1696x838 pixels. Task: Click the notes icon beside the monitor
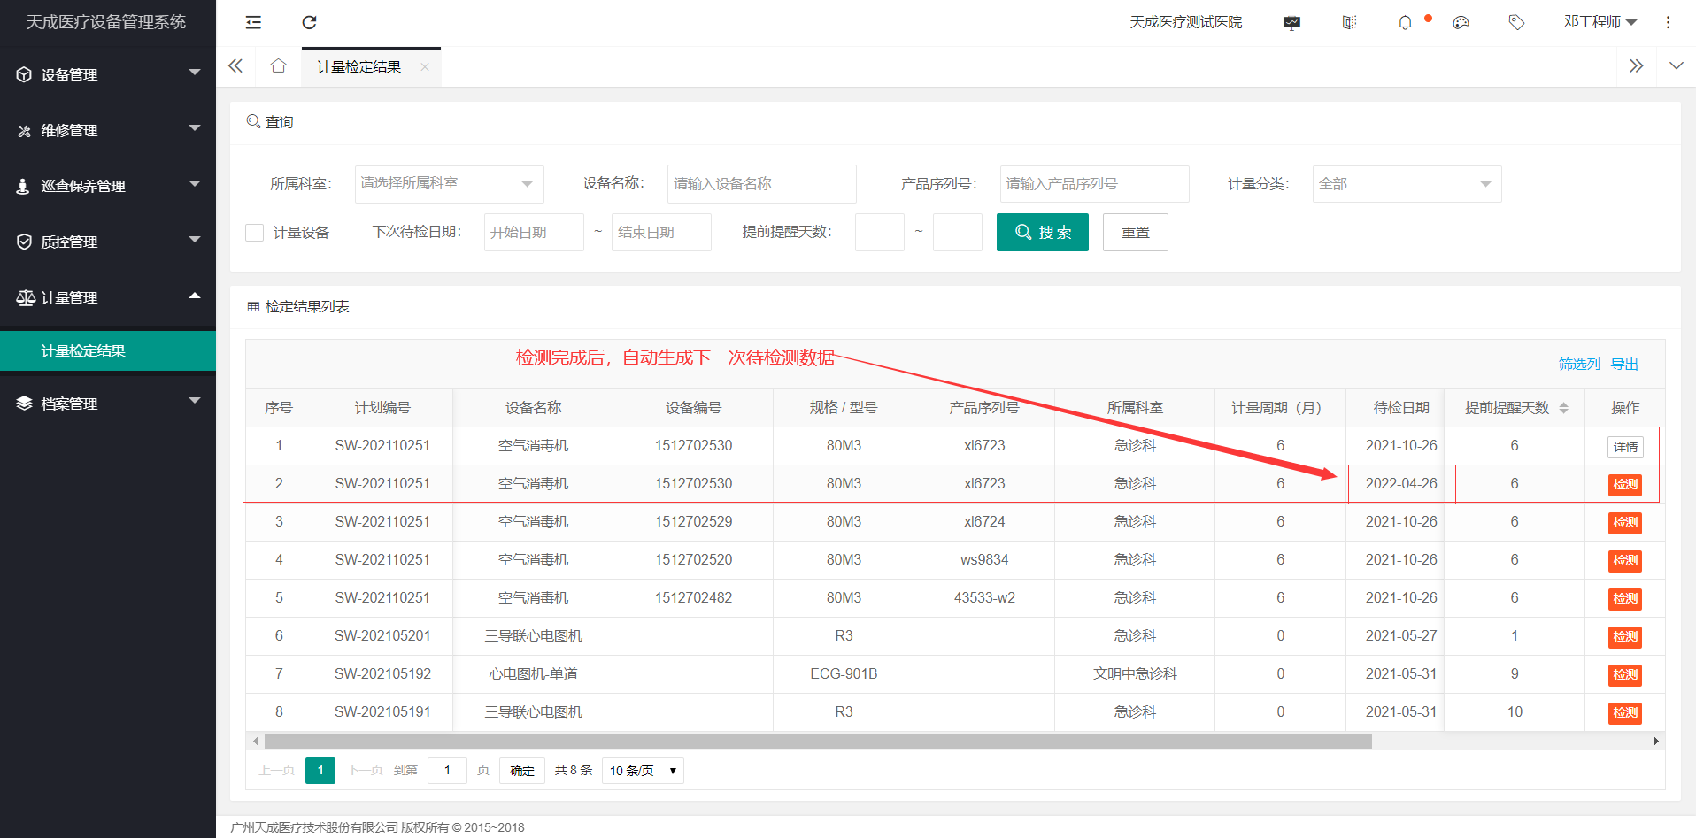pos(1349,22)
